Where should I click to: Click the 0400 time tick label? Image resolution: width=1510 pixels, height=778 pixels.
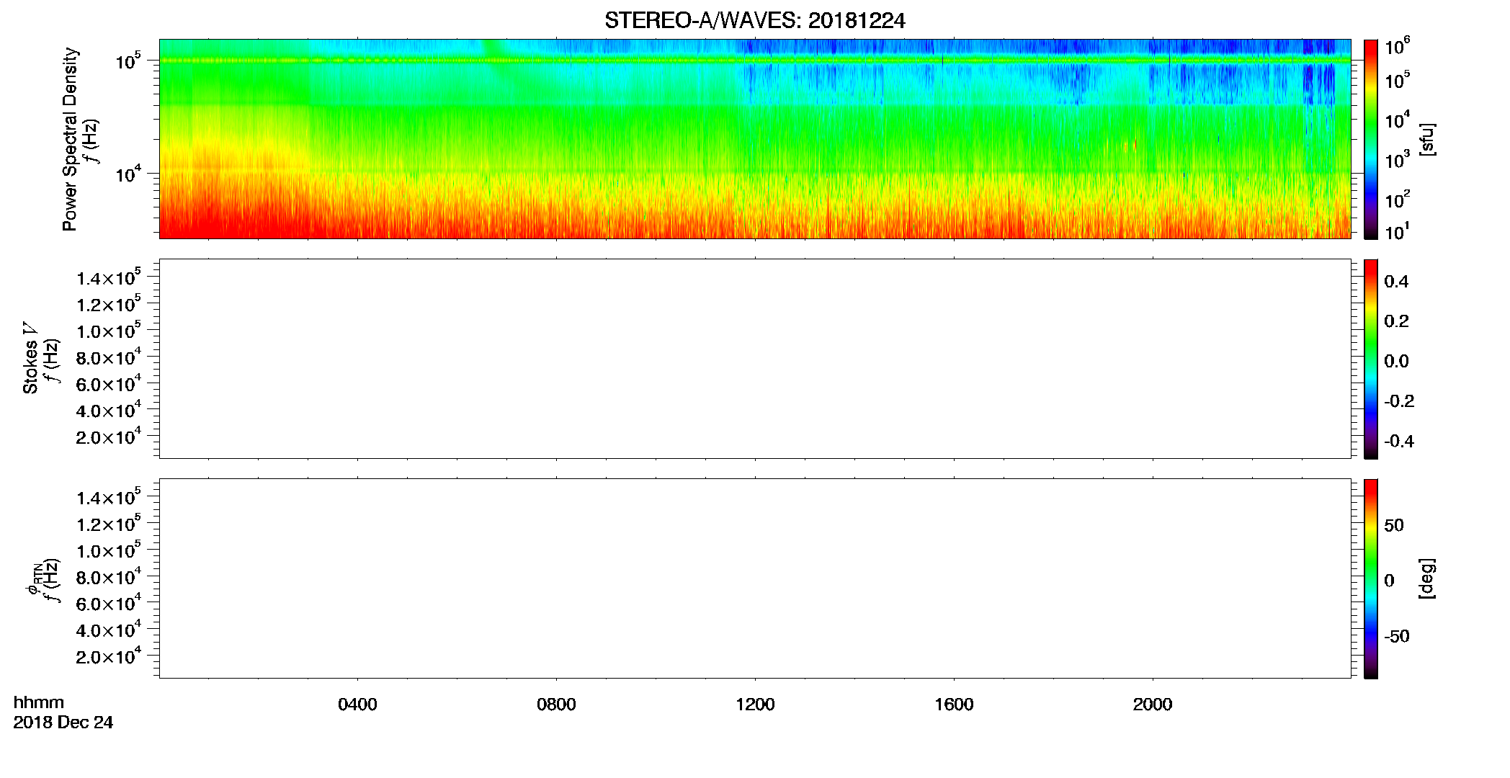[357, 705]
